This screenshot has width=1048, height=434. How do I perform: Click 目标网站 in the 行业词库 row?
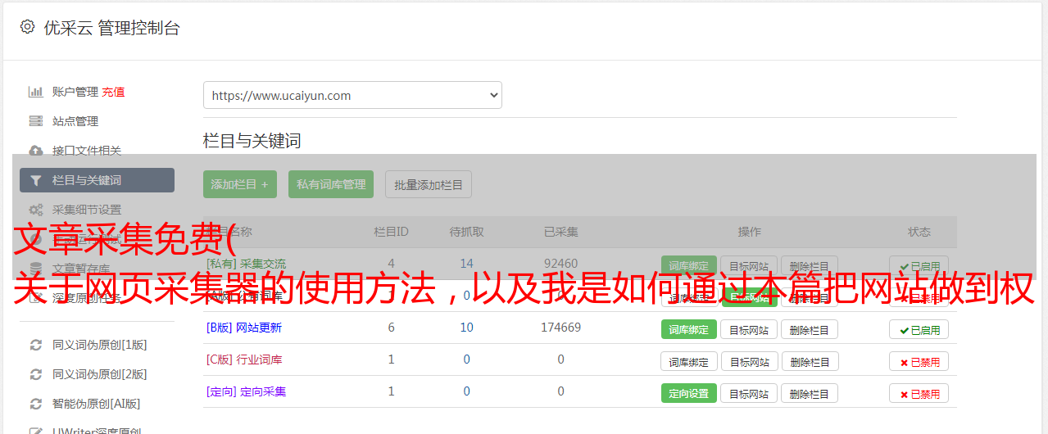click(749, 361)
